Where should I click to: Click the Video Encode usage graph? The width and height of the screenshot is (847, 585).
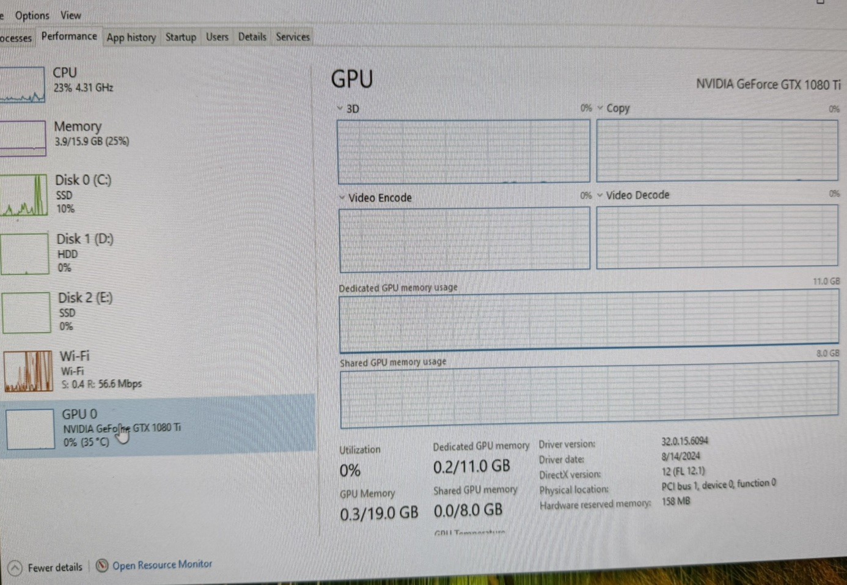[464, 239]
